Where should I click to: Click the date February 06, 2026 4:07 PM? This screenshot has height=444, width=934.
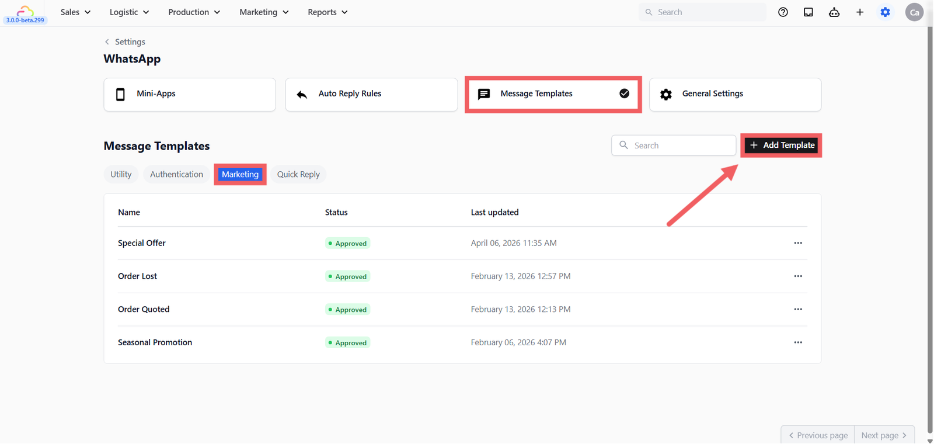coord(518,342)
